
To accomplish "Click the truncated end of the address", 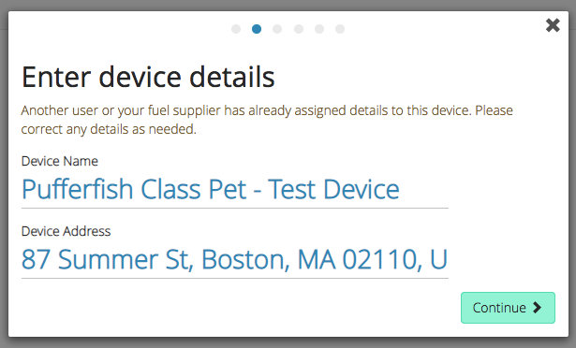I will point(438,260).
